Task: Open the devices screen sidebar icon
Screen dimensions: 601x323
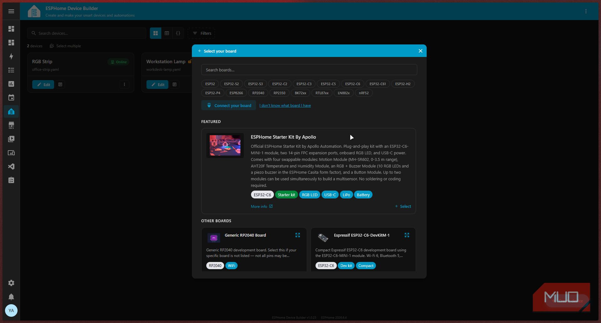Action: tap(11, 153)
